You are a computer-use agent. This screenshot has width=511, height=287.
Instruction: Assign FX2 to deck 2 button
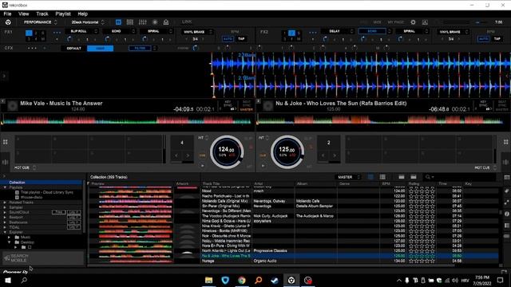[291, 33]
